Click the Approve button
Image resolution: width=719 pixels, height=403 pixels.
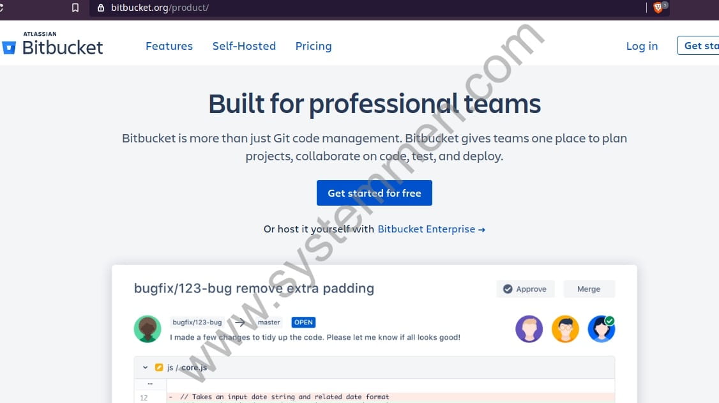526,289
